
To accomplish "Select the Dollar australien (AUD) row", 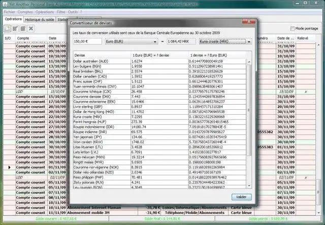I will click(159, 61).
